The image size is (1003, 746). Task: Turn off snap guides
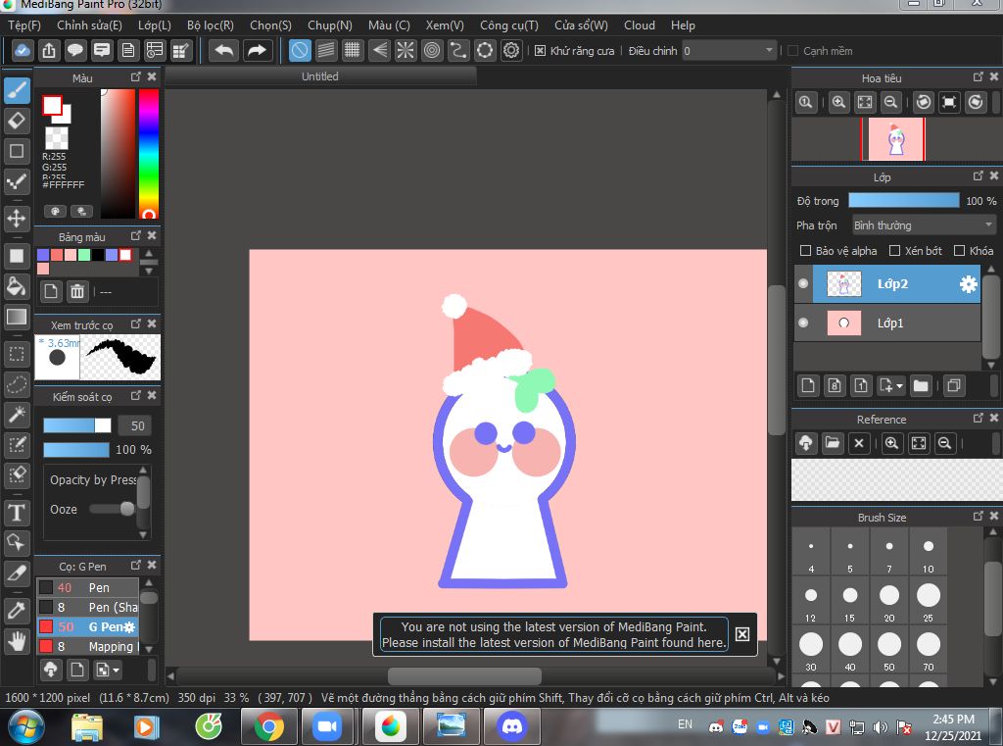click(x=300, y=51)
